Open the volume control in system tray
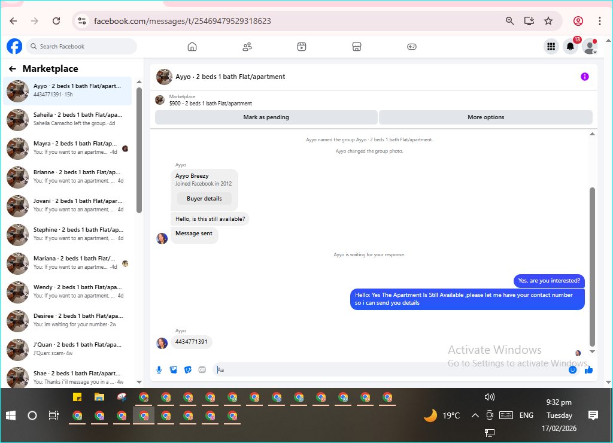613x443 pixels. 490,398
